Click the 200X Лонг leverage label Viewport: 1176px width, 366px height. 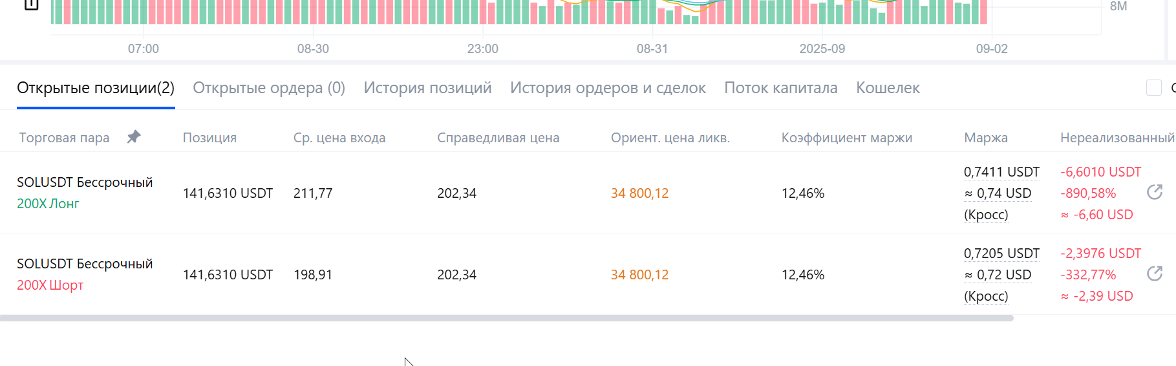coord(48,204)
